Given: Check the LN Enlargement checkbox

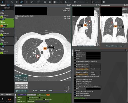Looking at the screenshot, I should click(75, 55).
